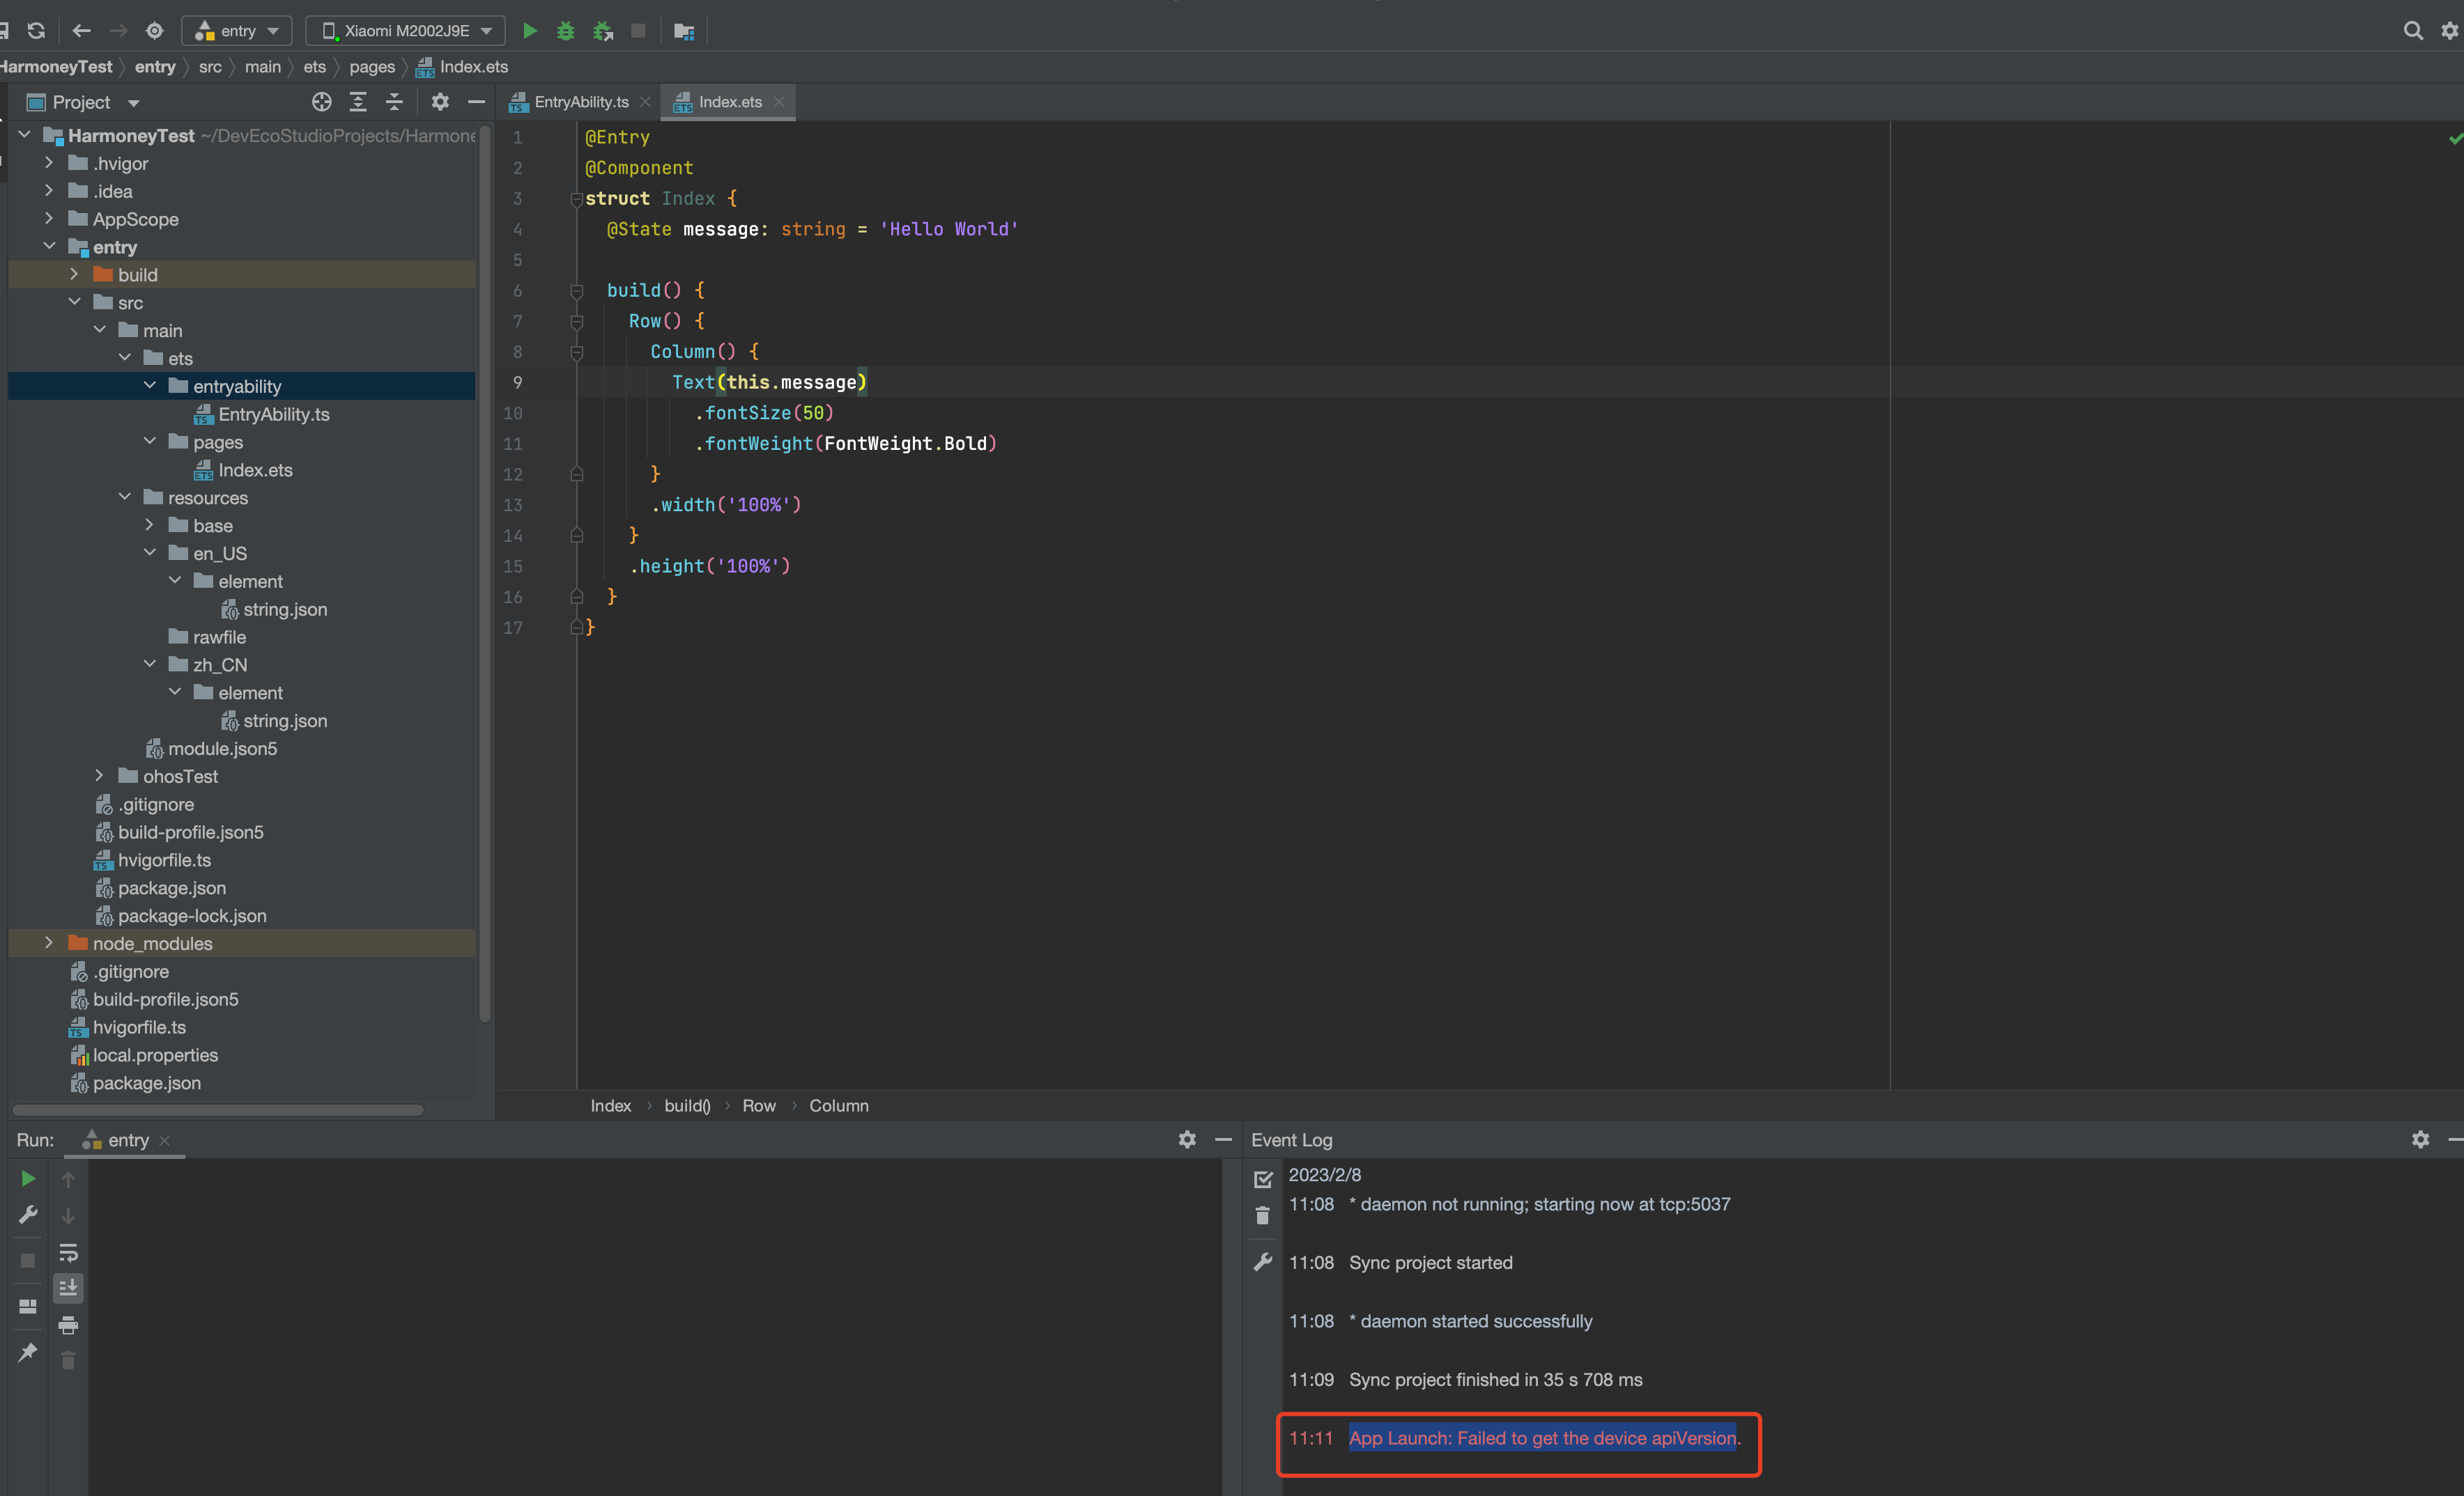The width and height of the screenshot is (2464, 1496).
Task: Open wrench settings icon in Run panel
Action: [x=28, y=1214]
